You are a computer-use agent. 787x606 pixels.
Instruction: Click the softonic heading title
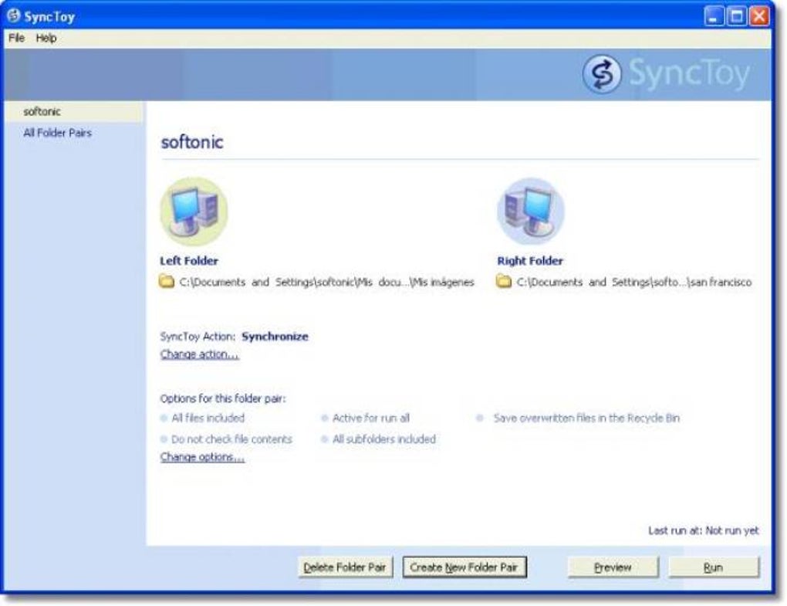192,142
